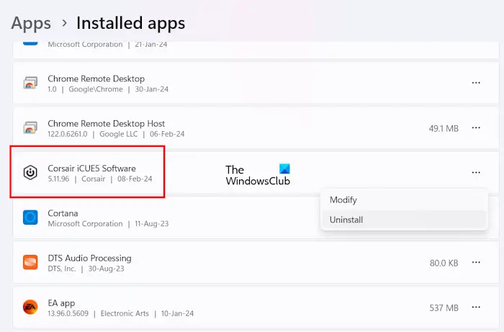Select the DTS Audio Processing entry name
The width and height of the screenshot is (504, 332).
89,258
